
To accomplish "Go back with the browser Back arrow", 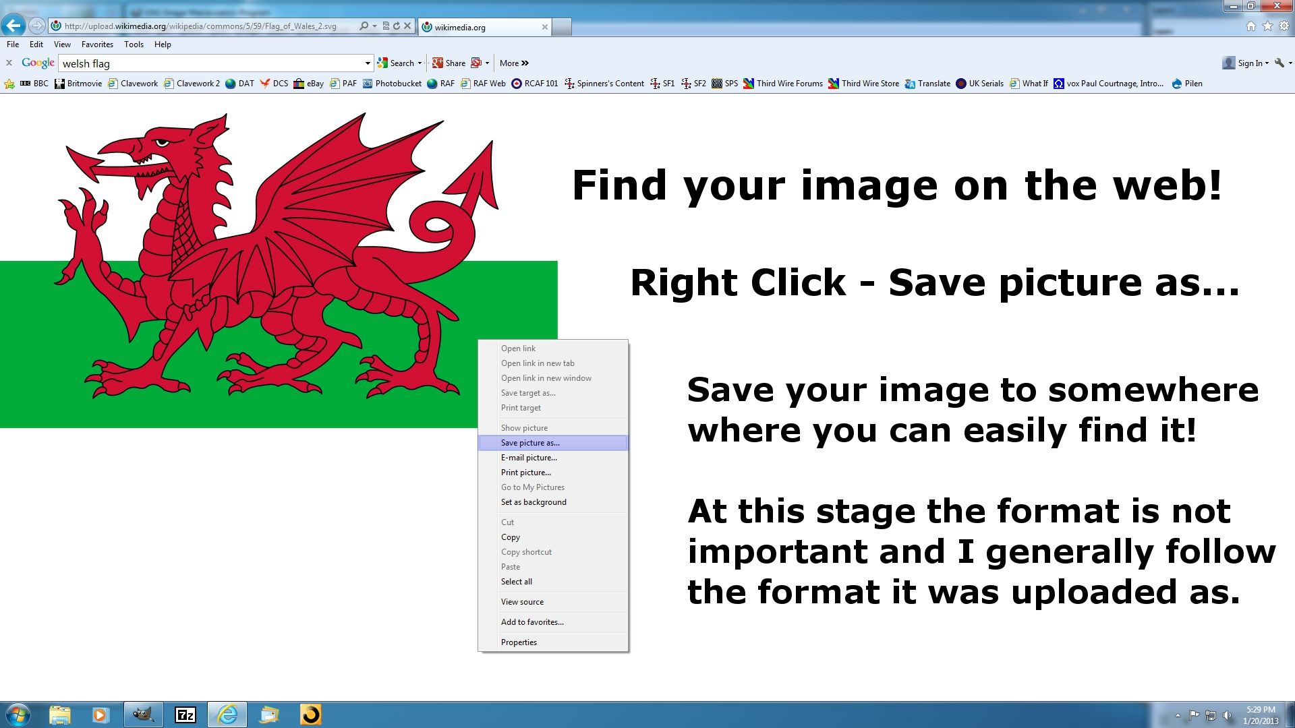I will pos(13,26).
